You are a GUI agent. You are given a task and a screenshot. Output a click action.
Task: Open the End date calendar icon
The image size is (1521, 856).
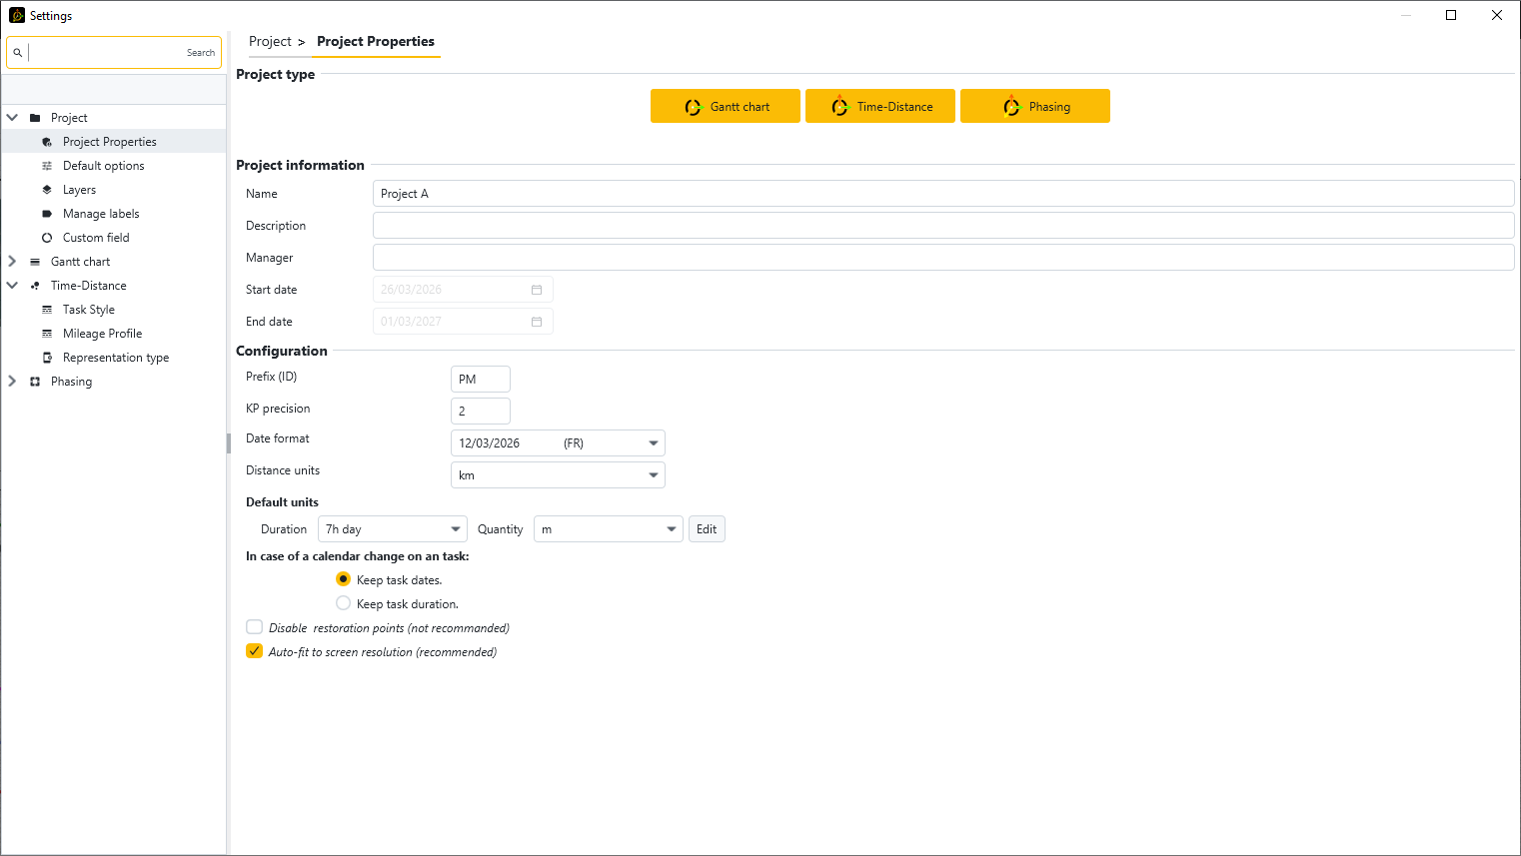click(537, 322)
